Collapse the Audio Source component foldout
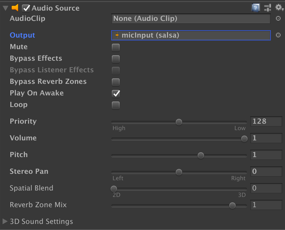The height and width of the screenshot is (230, 285). click(5, 8)
